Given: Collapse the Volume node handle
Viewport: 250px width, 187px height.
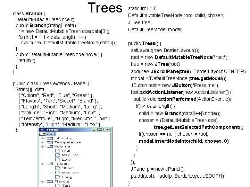Looking at the screenshot, I should [x=42, y=146].
